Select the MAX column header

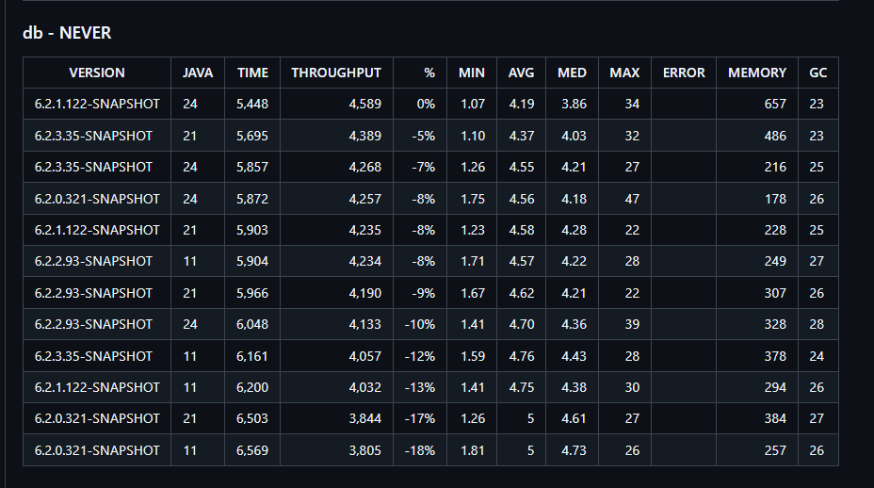coord(624,73)
